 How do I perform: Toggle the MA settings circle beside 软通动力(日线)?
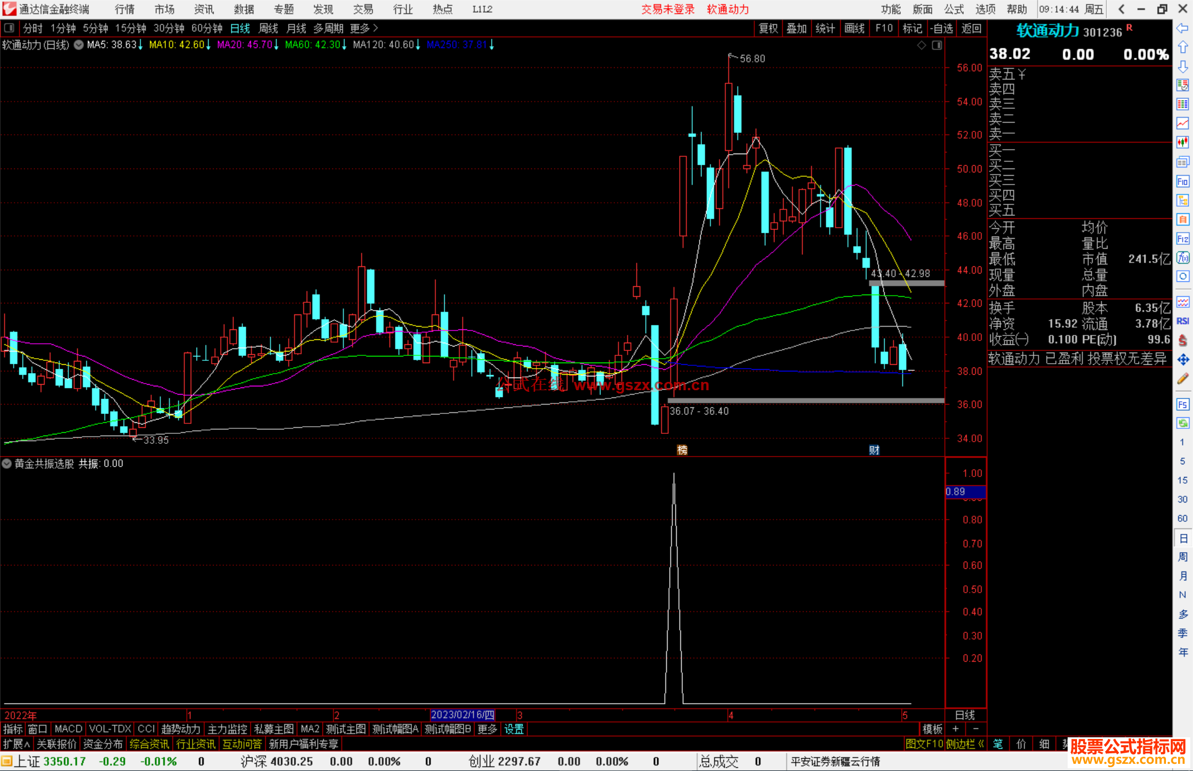(x=79, y=45)
